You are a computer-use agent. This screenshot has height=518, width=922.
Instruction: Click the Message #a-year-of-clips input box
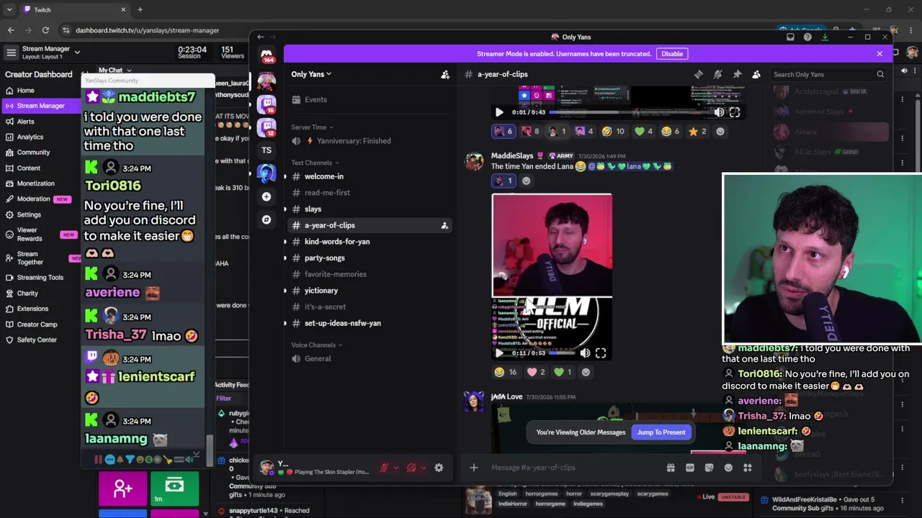(x=574, y=468)
